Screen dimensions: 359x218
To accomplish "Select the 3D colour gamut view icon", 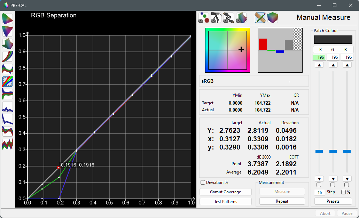I will (x=7, y=44).
